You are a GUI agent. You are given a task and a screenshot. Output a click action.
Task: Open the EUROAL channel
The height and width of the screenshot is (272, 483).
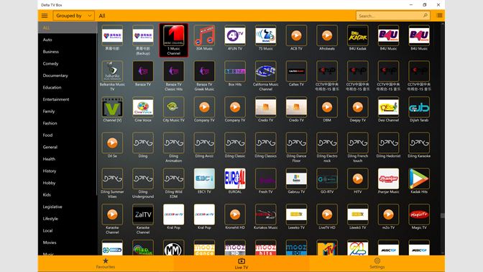[x=235, y=181]
